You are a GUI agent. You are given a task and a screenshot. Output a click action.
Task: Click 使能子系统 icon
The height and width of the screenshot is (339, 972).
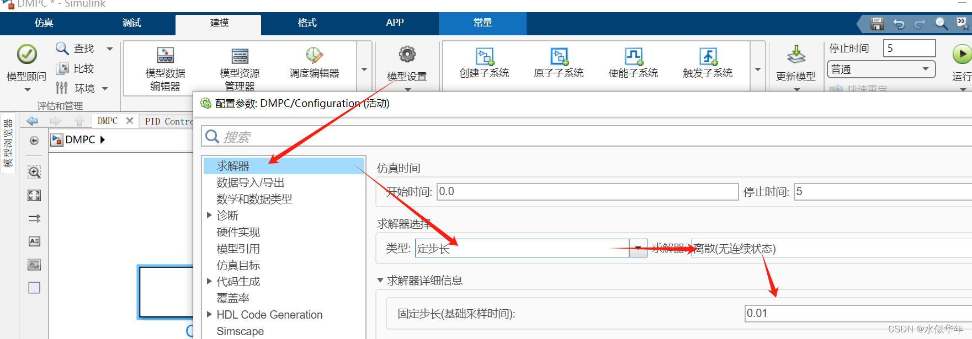(633, 56)
